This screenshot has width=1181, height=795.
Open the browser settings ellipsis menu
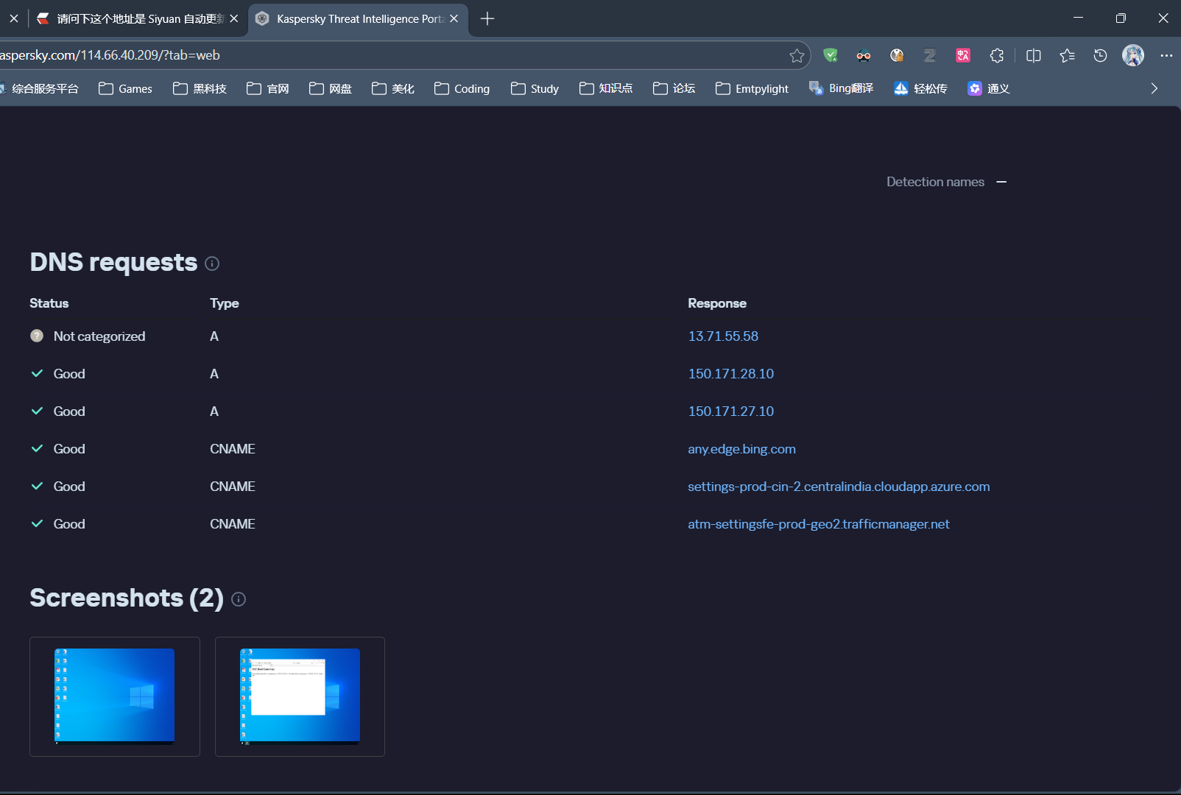pos(1166,55)
